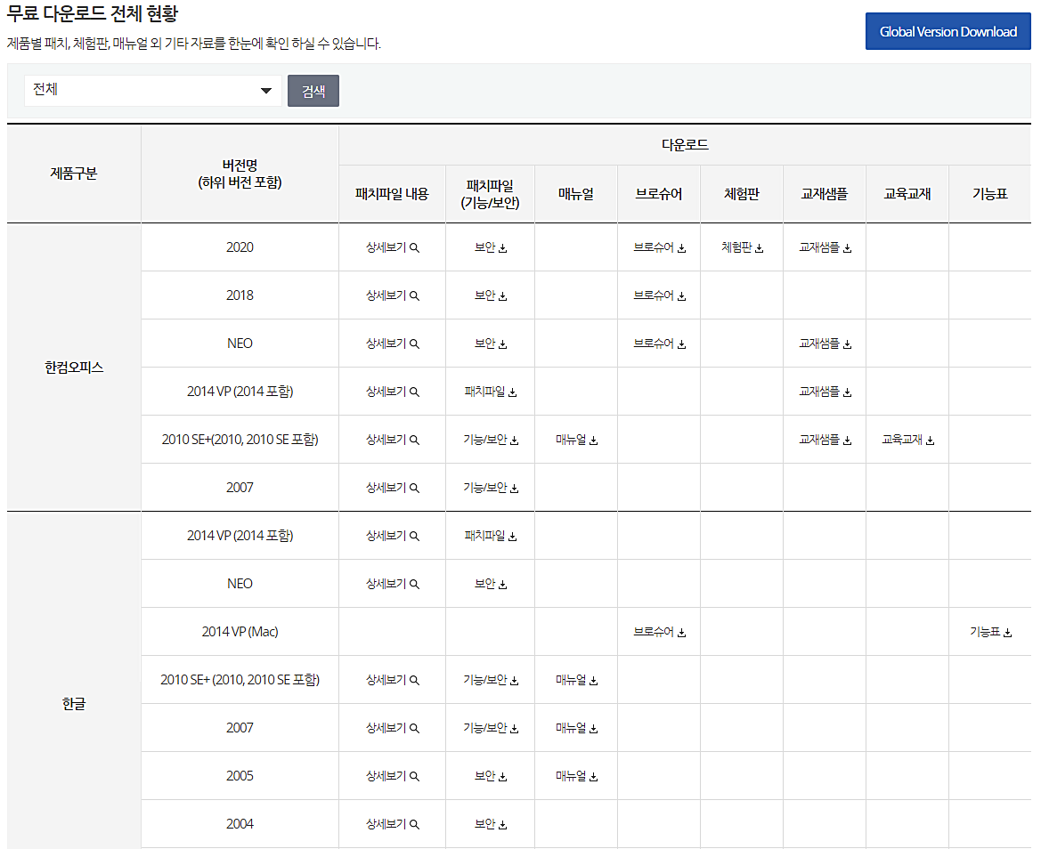Download 교재샘플 for 한컴오피스 2020

825,247
